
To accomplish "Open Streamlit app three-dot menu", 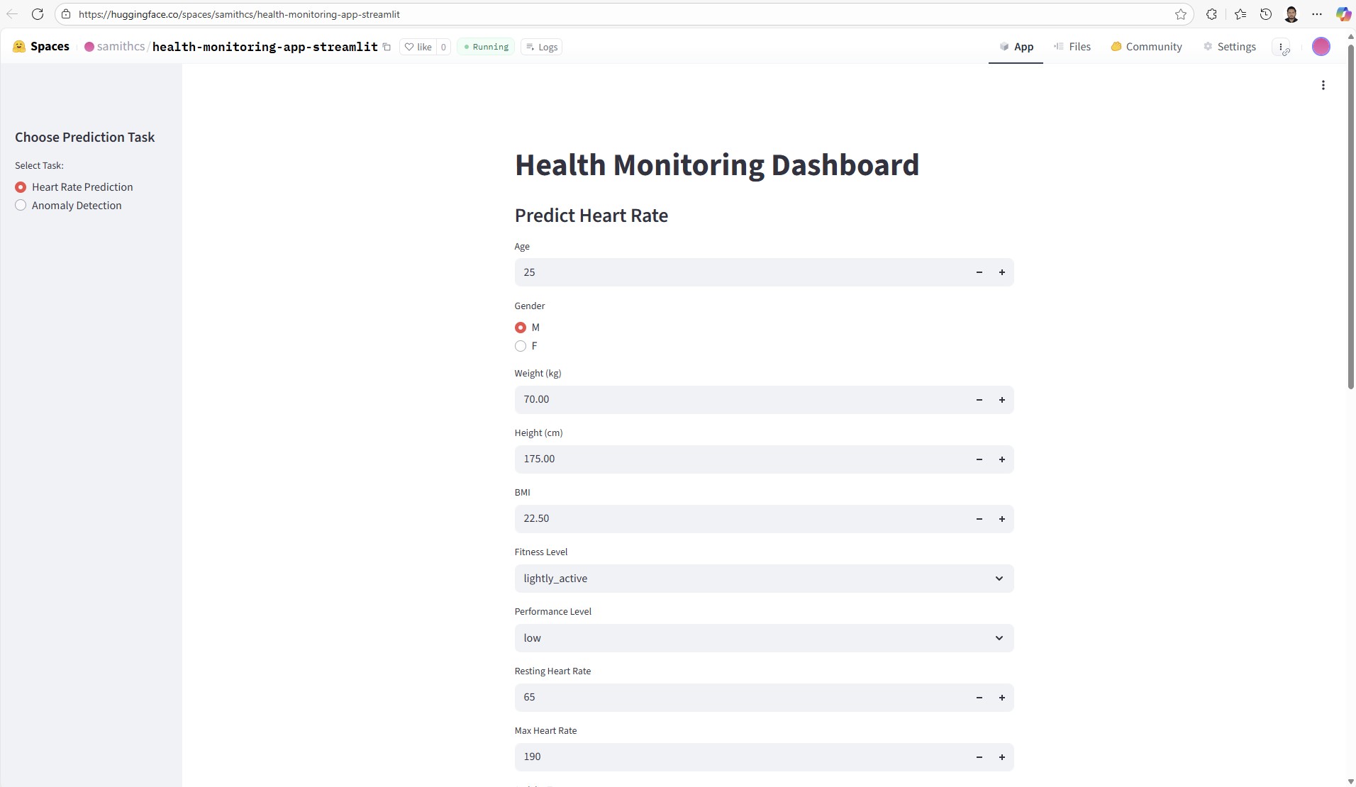I will pos(1323,85).
